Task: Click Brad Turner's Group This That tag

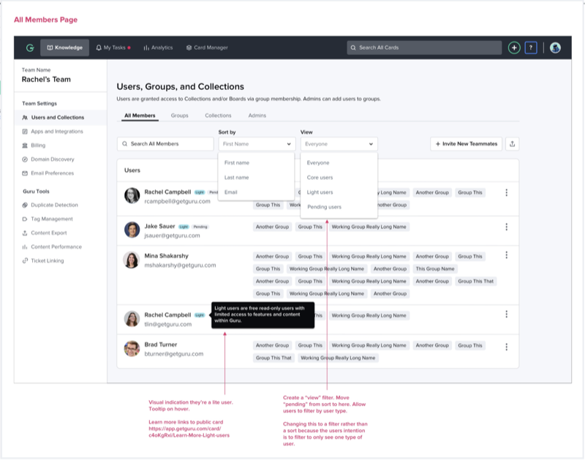Action: click(273, 358)
